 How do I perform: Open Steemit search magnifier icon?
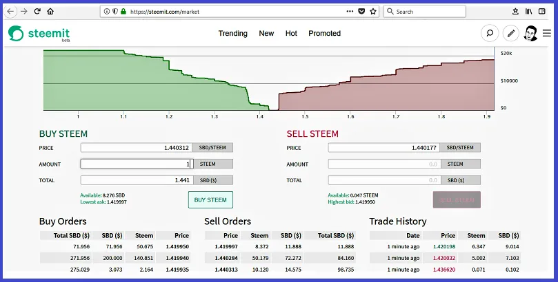coord(490,33)
